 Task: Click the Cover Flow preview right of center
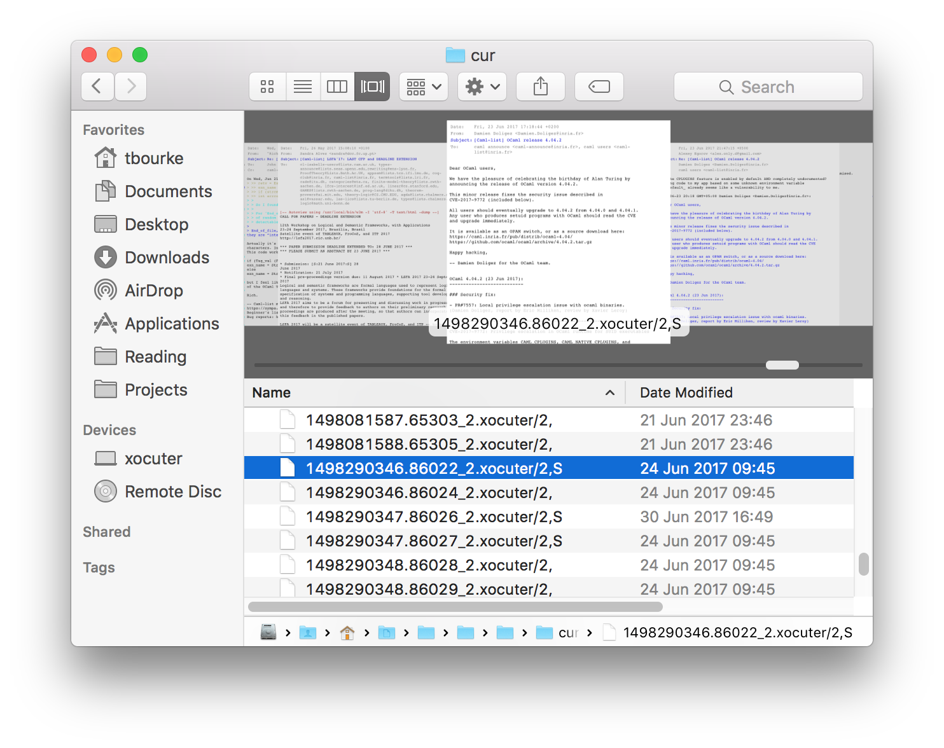pyautogui.click(x=754, y=234)
